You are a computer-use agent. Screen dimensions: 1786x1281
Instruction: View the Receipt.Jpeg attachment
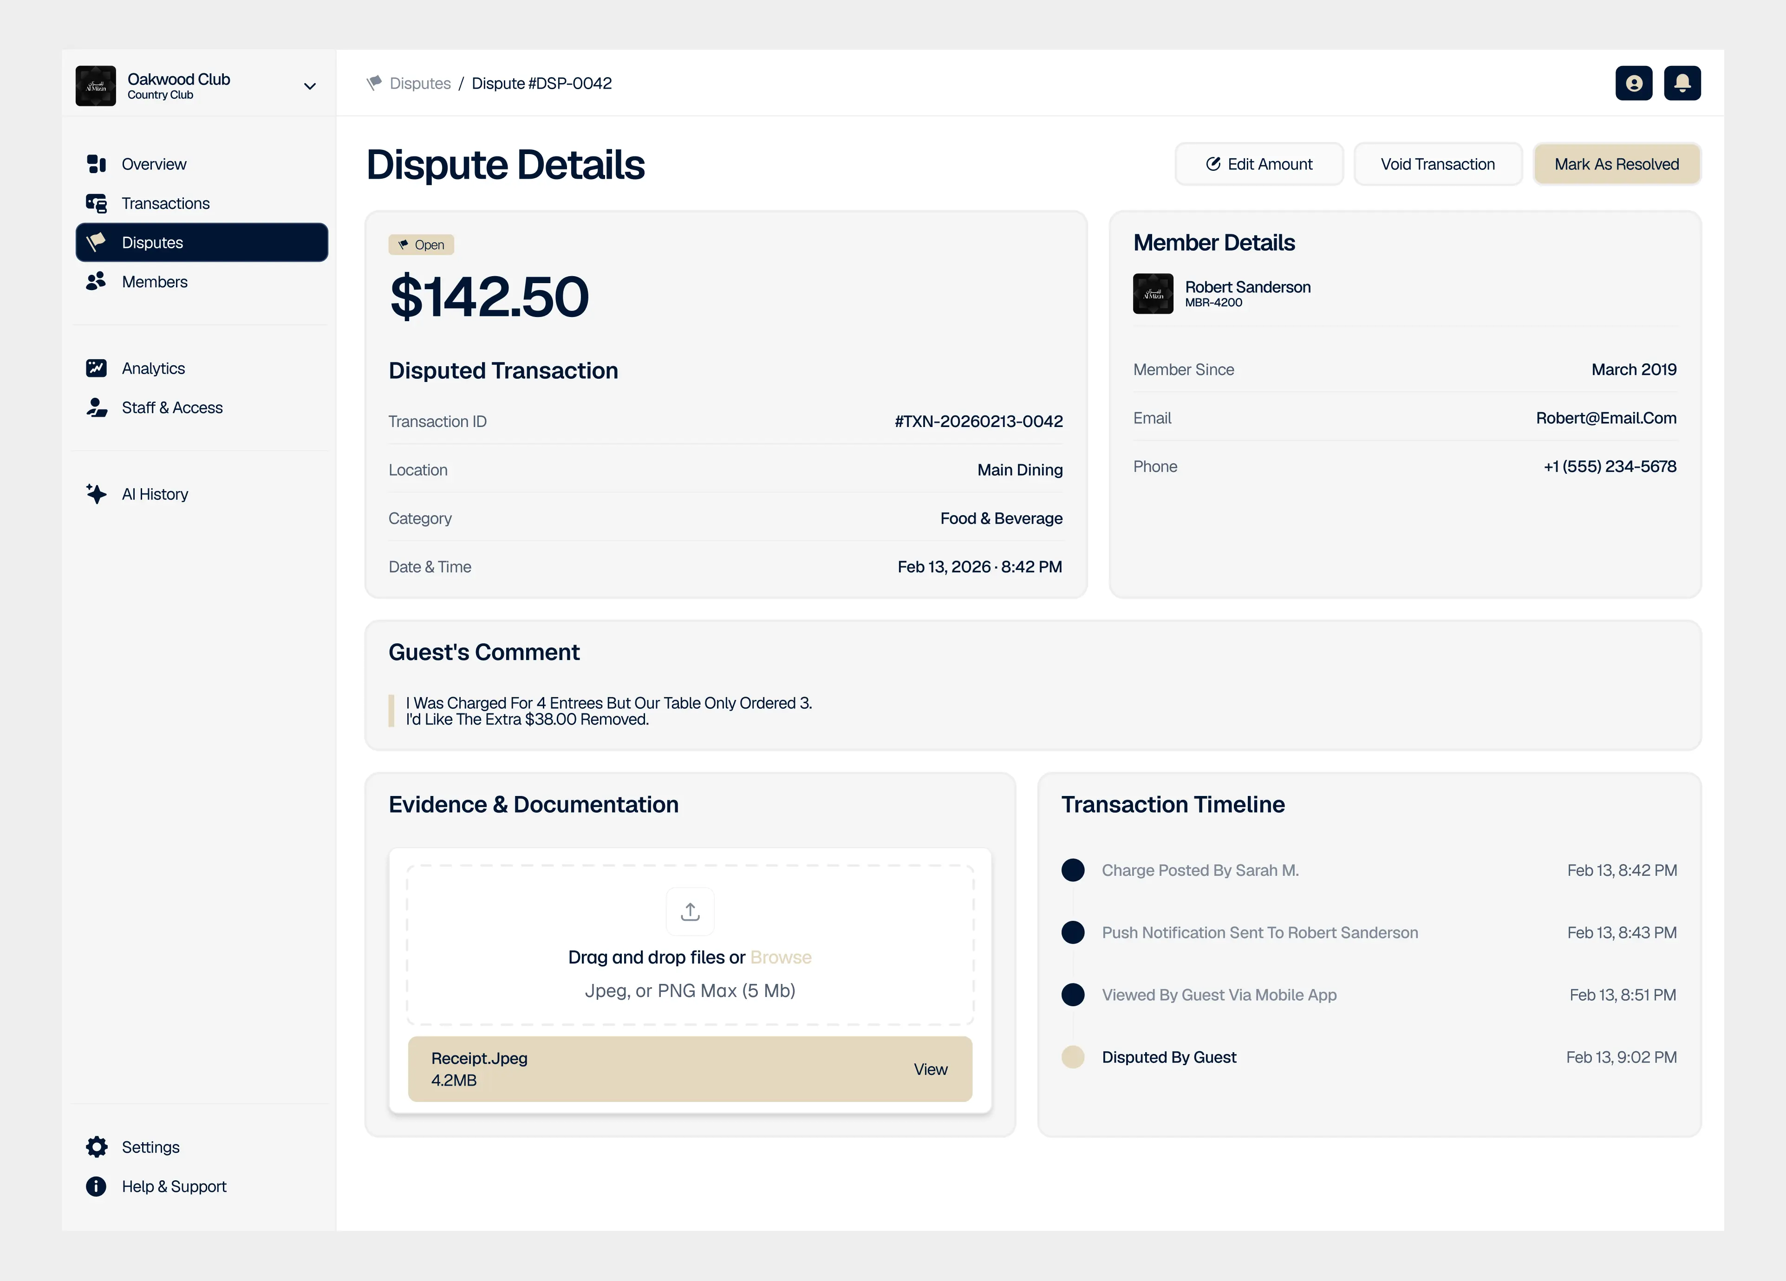coord(930,1068)
